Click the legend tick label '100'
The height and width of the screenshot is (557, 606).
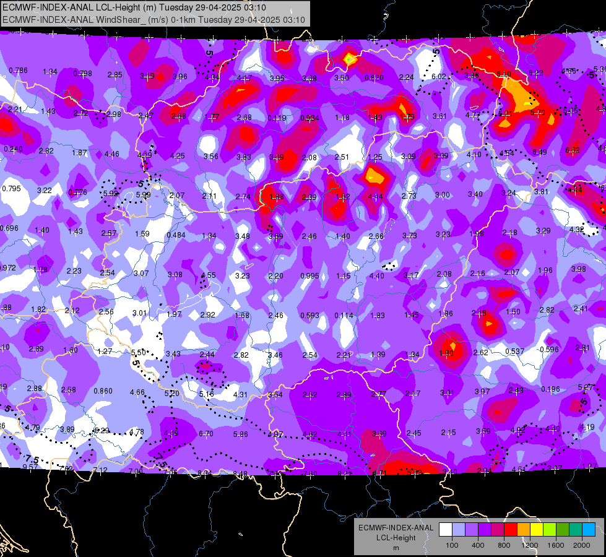pyautogui.click(x=452, y=545)
